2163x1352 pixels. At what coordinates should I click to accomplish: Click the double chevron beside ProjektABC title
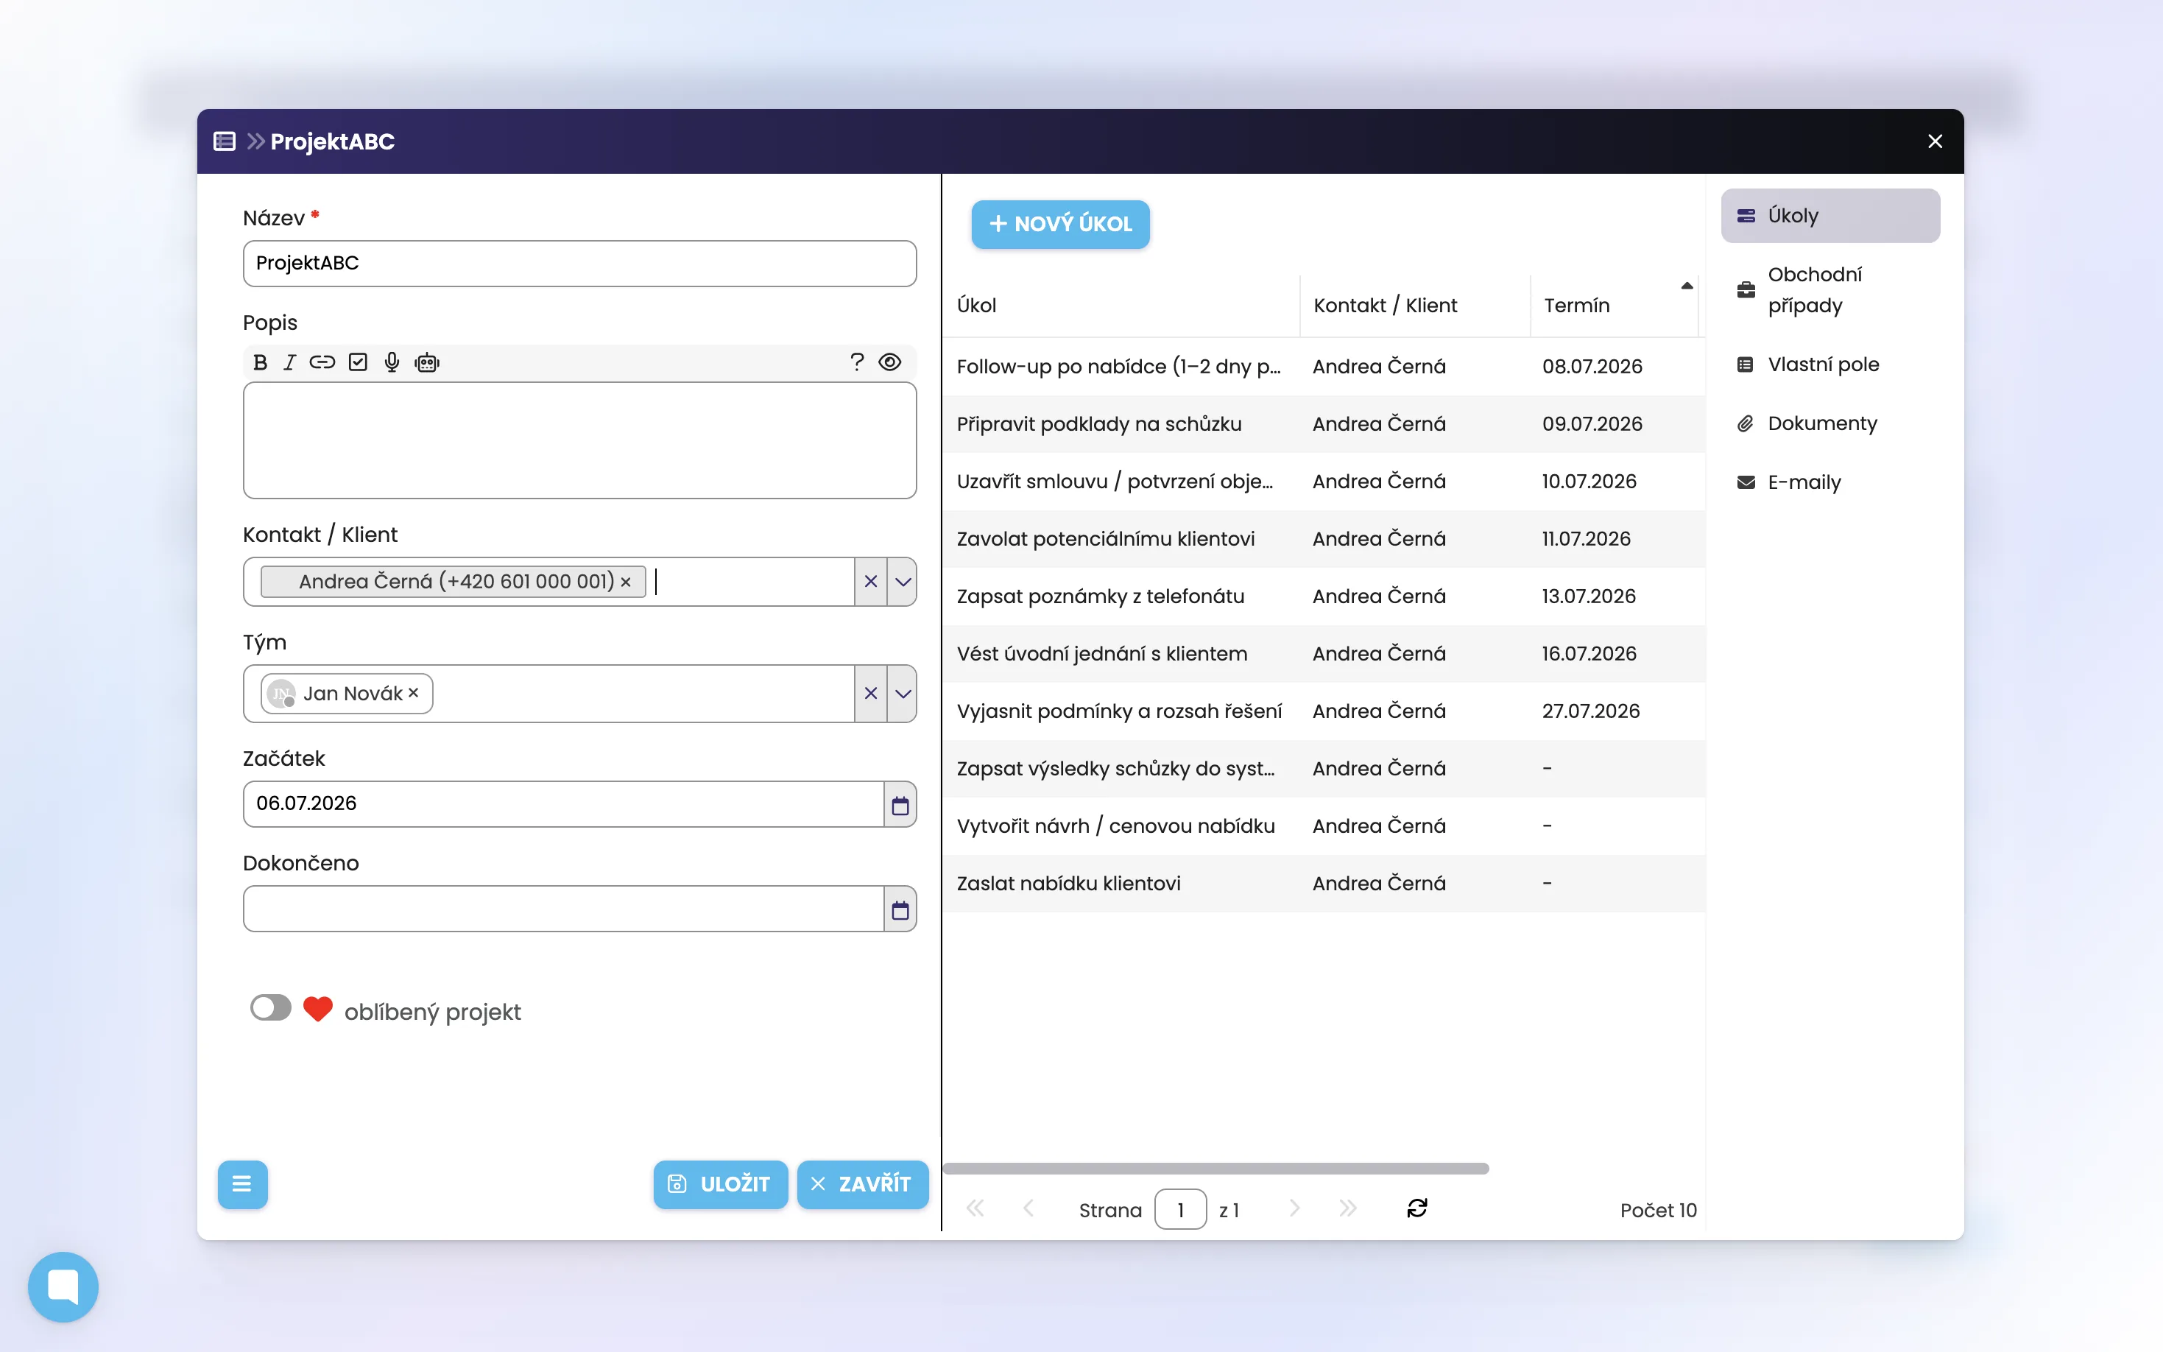coord(255,141)
